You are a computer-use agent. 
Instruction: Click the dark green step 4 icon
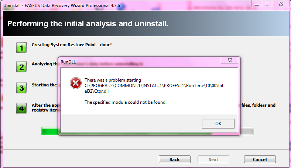pyautogui.click(x=21, y=108)
